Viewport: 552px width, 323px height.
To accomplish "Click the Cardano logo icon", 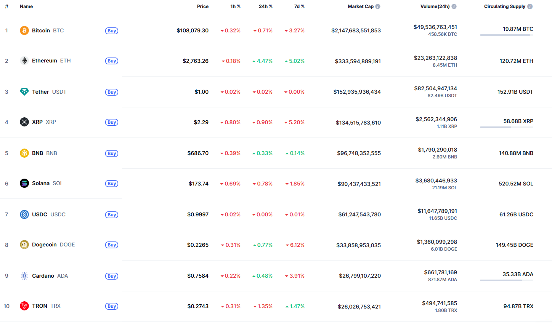I will [x=24, y=276].
